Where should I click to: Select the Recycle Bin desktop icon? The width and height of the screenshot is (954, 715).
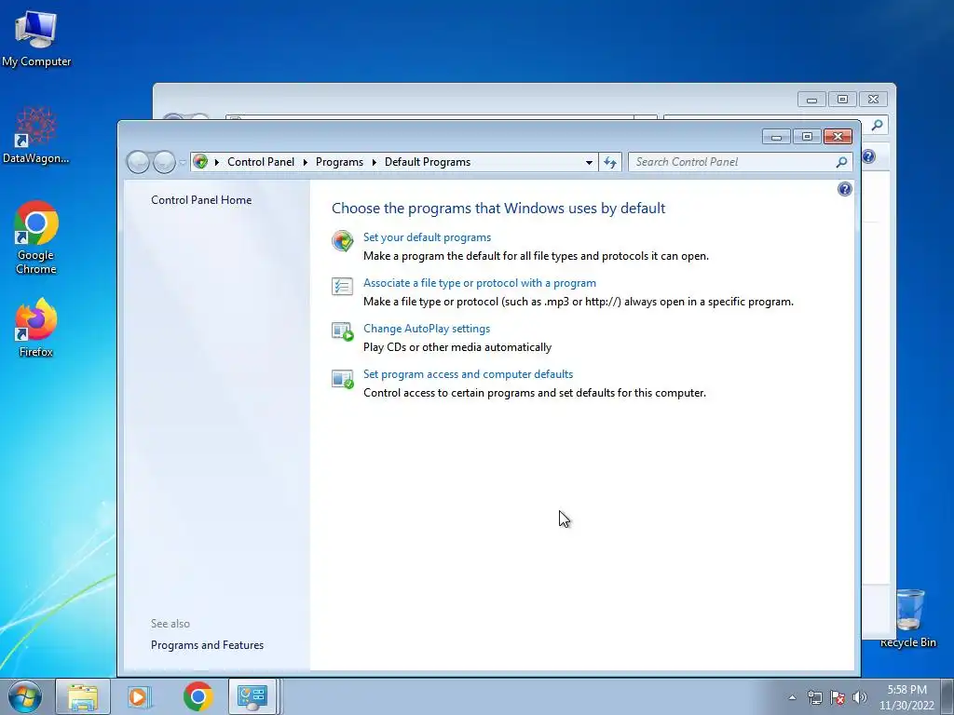pos(909,619)
